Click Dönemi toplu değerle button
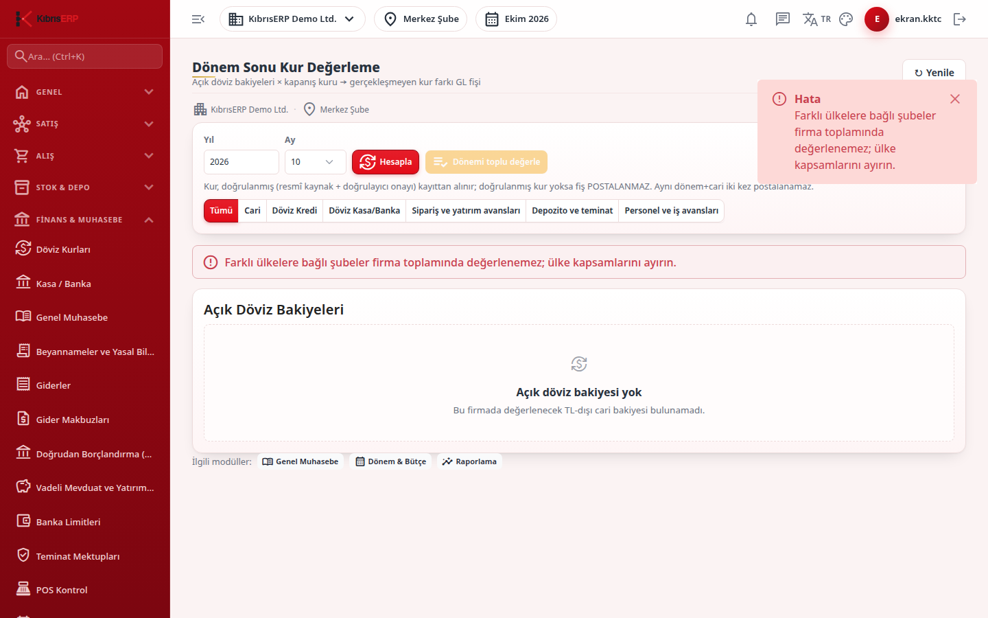Screen dimensions: 988x618 click(x=486, y=162)
